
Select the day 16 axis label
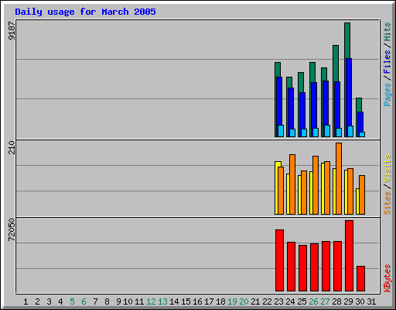click(197, 301)
